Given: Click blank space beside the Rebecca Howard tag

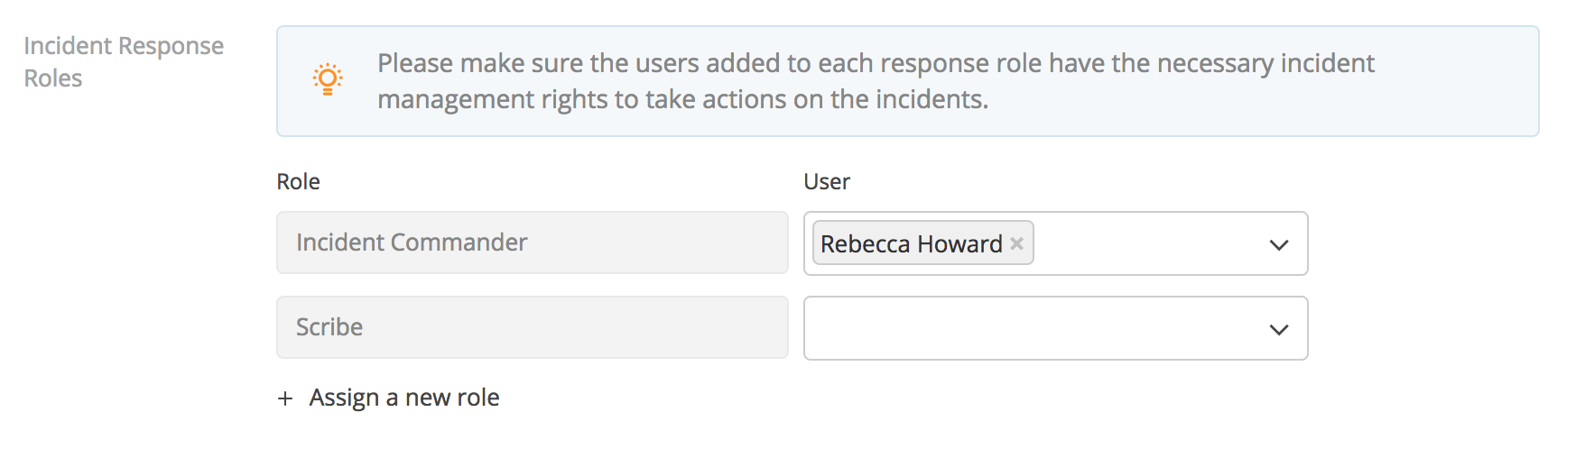Looking at the screenshot, I should point(1146,243).
